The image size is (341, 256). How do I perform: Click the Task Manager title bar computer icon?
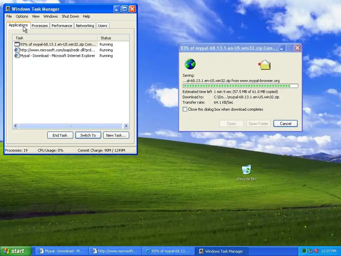(8, 9)
